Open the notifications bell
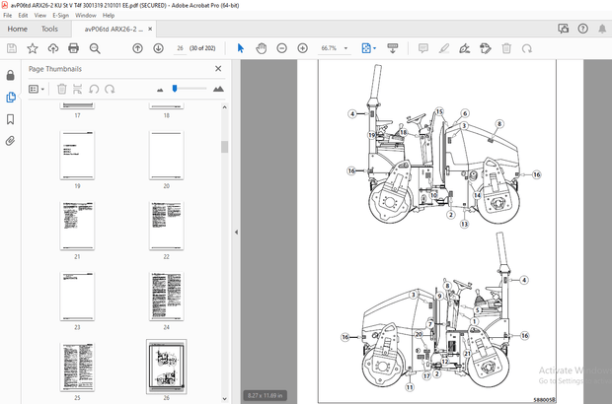Viewport: 612px width, 404px height. pos(602,29)
